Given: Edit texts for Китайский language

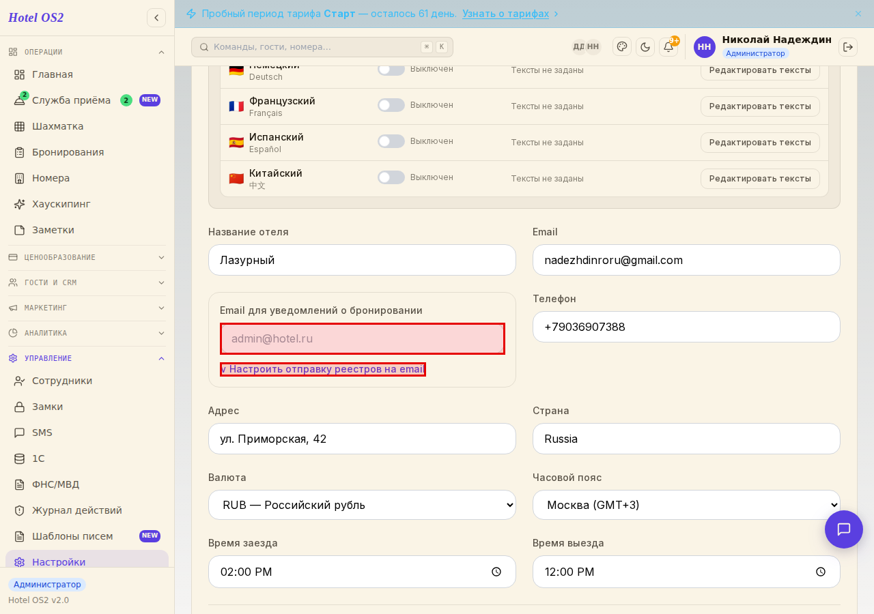Looking at the screenshot, I should click(760, 179).
